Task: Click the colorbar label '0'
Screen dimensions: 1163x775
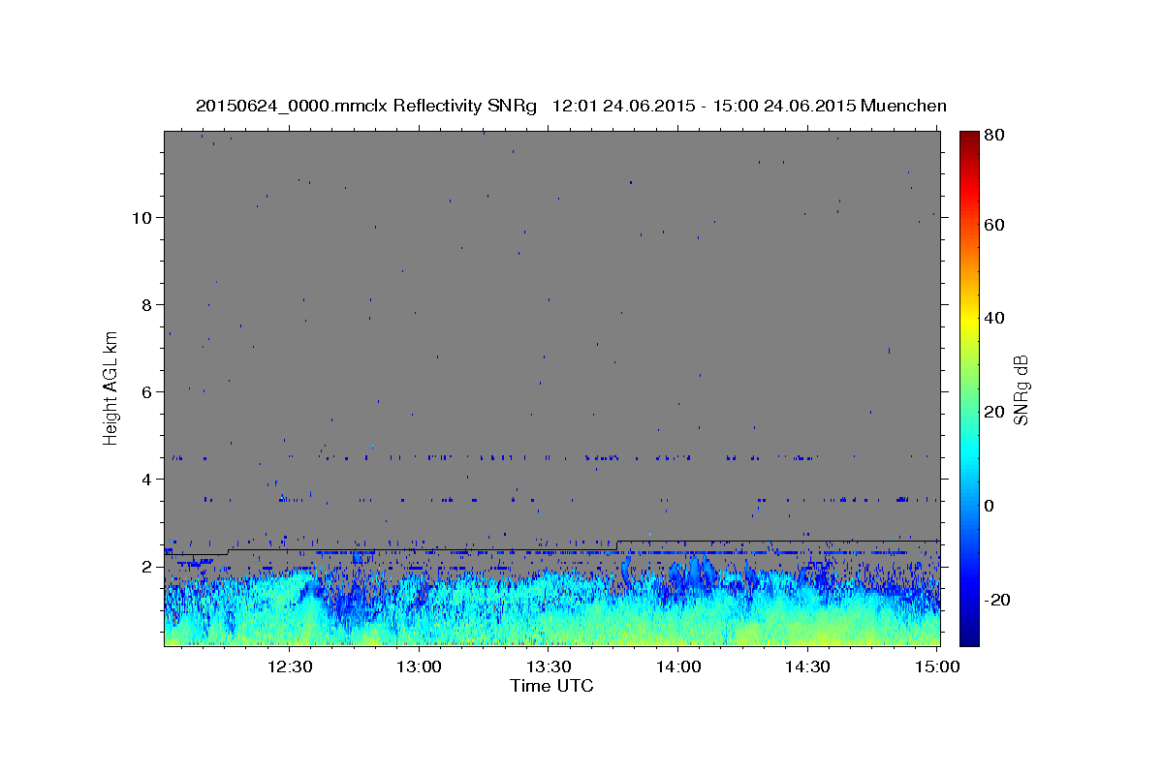Action: pyautogui.click(x=990, y=506)
